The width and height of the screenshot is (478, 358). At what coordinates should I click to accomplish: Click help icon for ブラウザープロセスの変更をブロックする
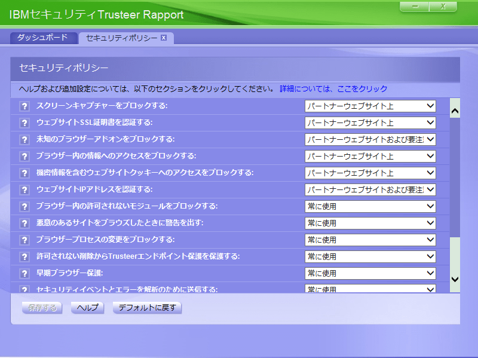(24, 240)
